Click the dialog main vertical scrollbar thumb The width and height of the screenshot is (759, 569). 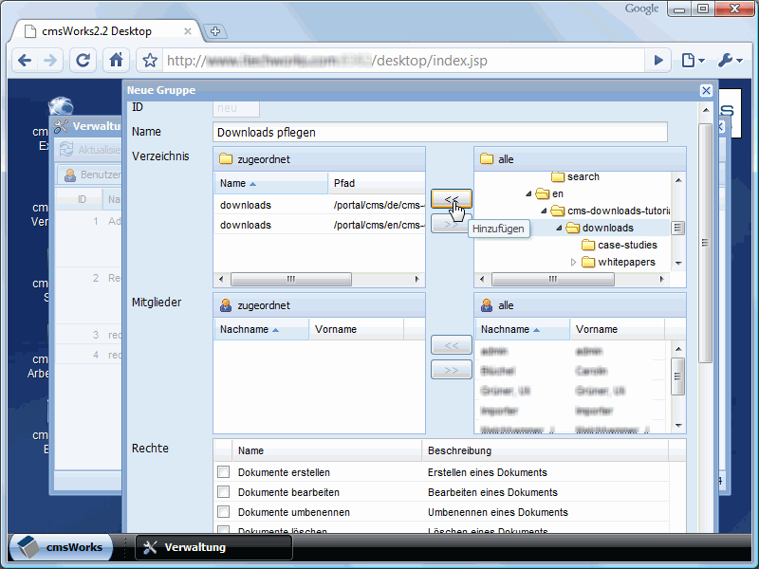click(705, 243)
